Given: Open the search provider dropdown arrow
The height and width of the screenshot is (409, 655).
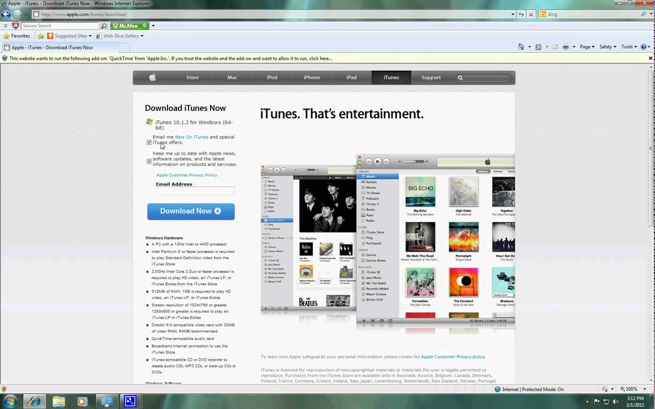Looking at the screenshot, I should (x=651, y=14).
